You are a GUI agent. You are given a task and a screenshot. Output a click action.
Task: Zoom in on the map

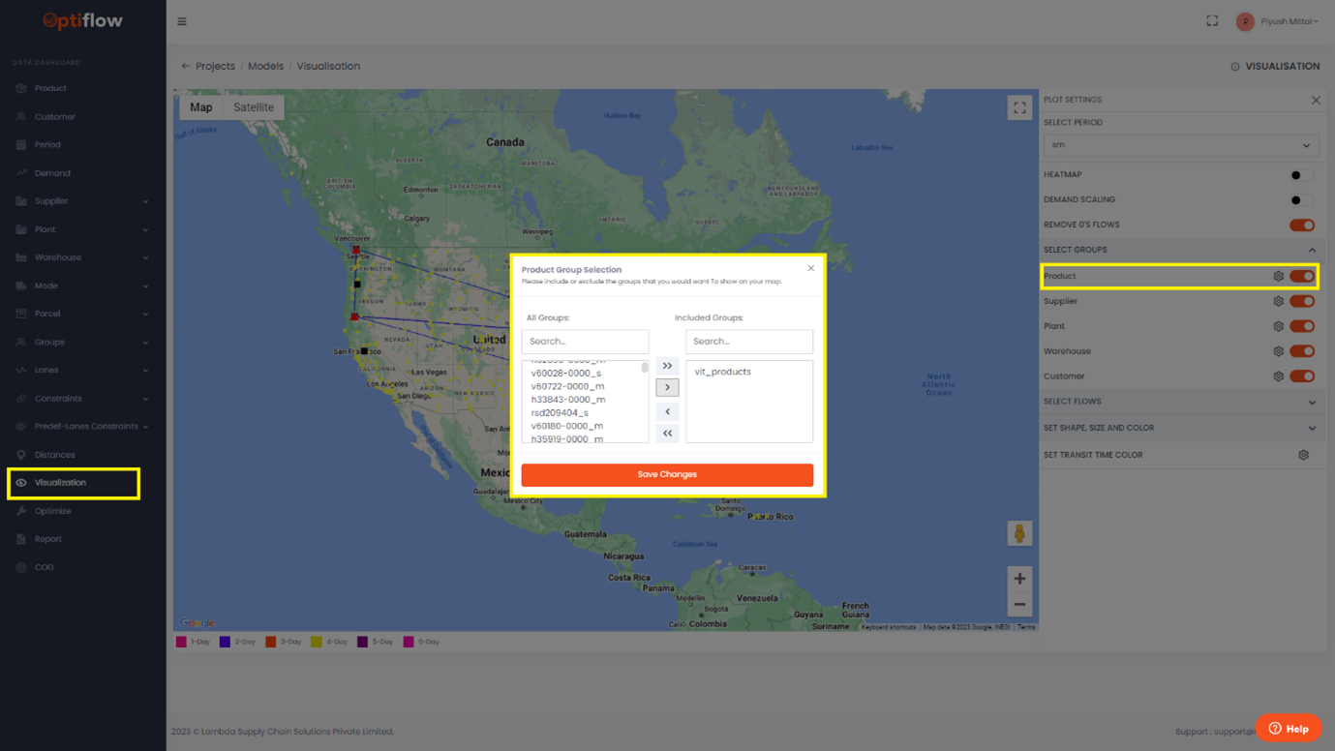tap(1019, 579)
